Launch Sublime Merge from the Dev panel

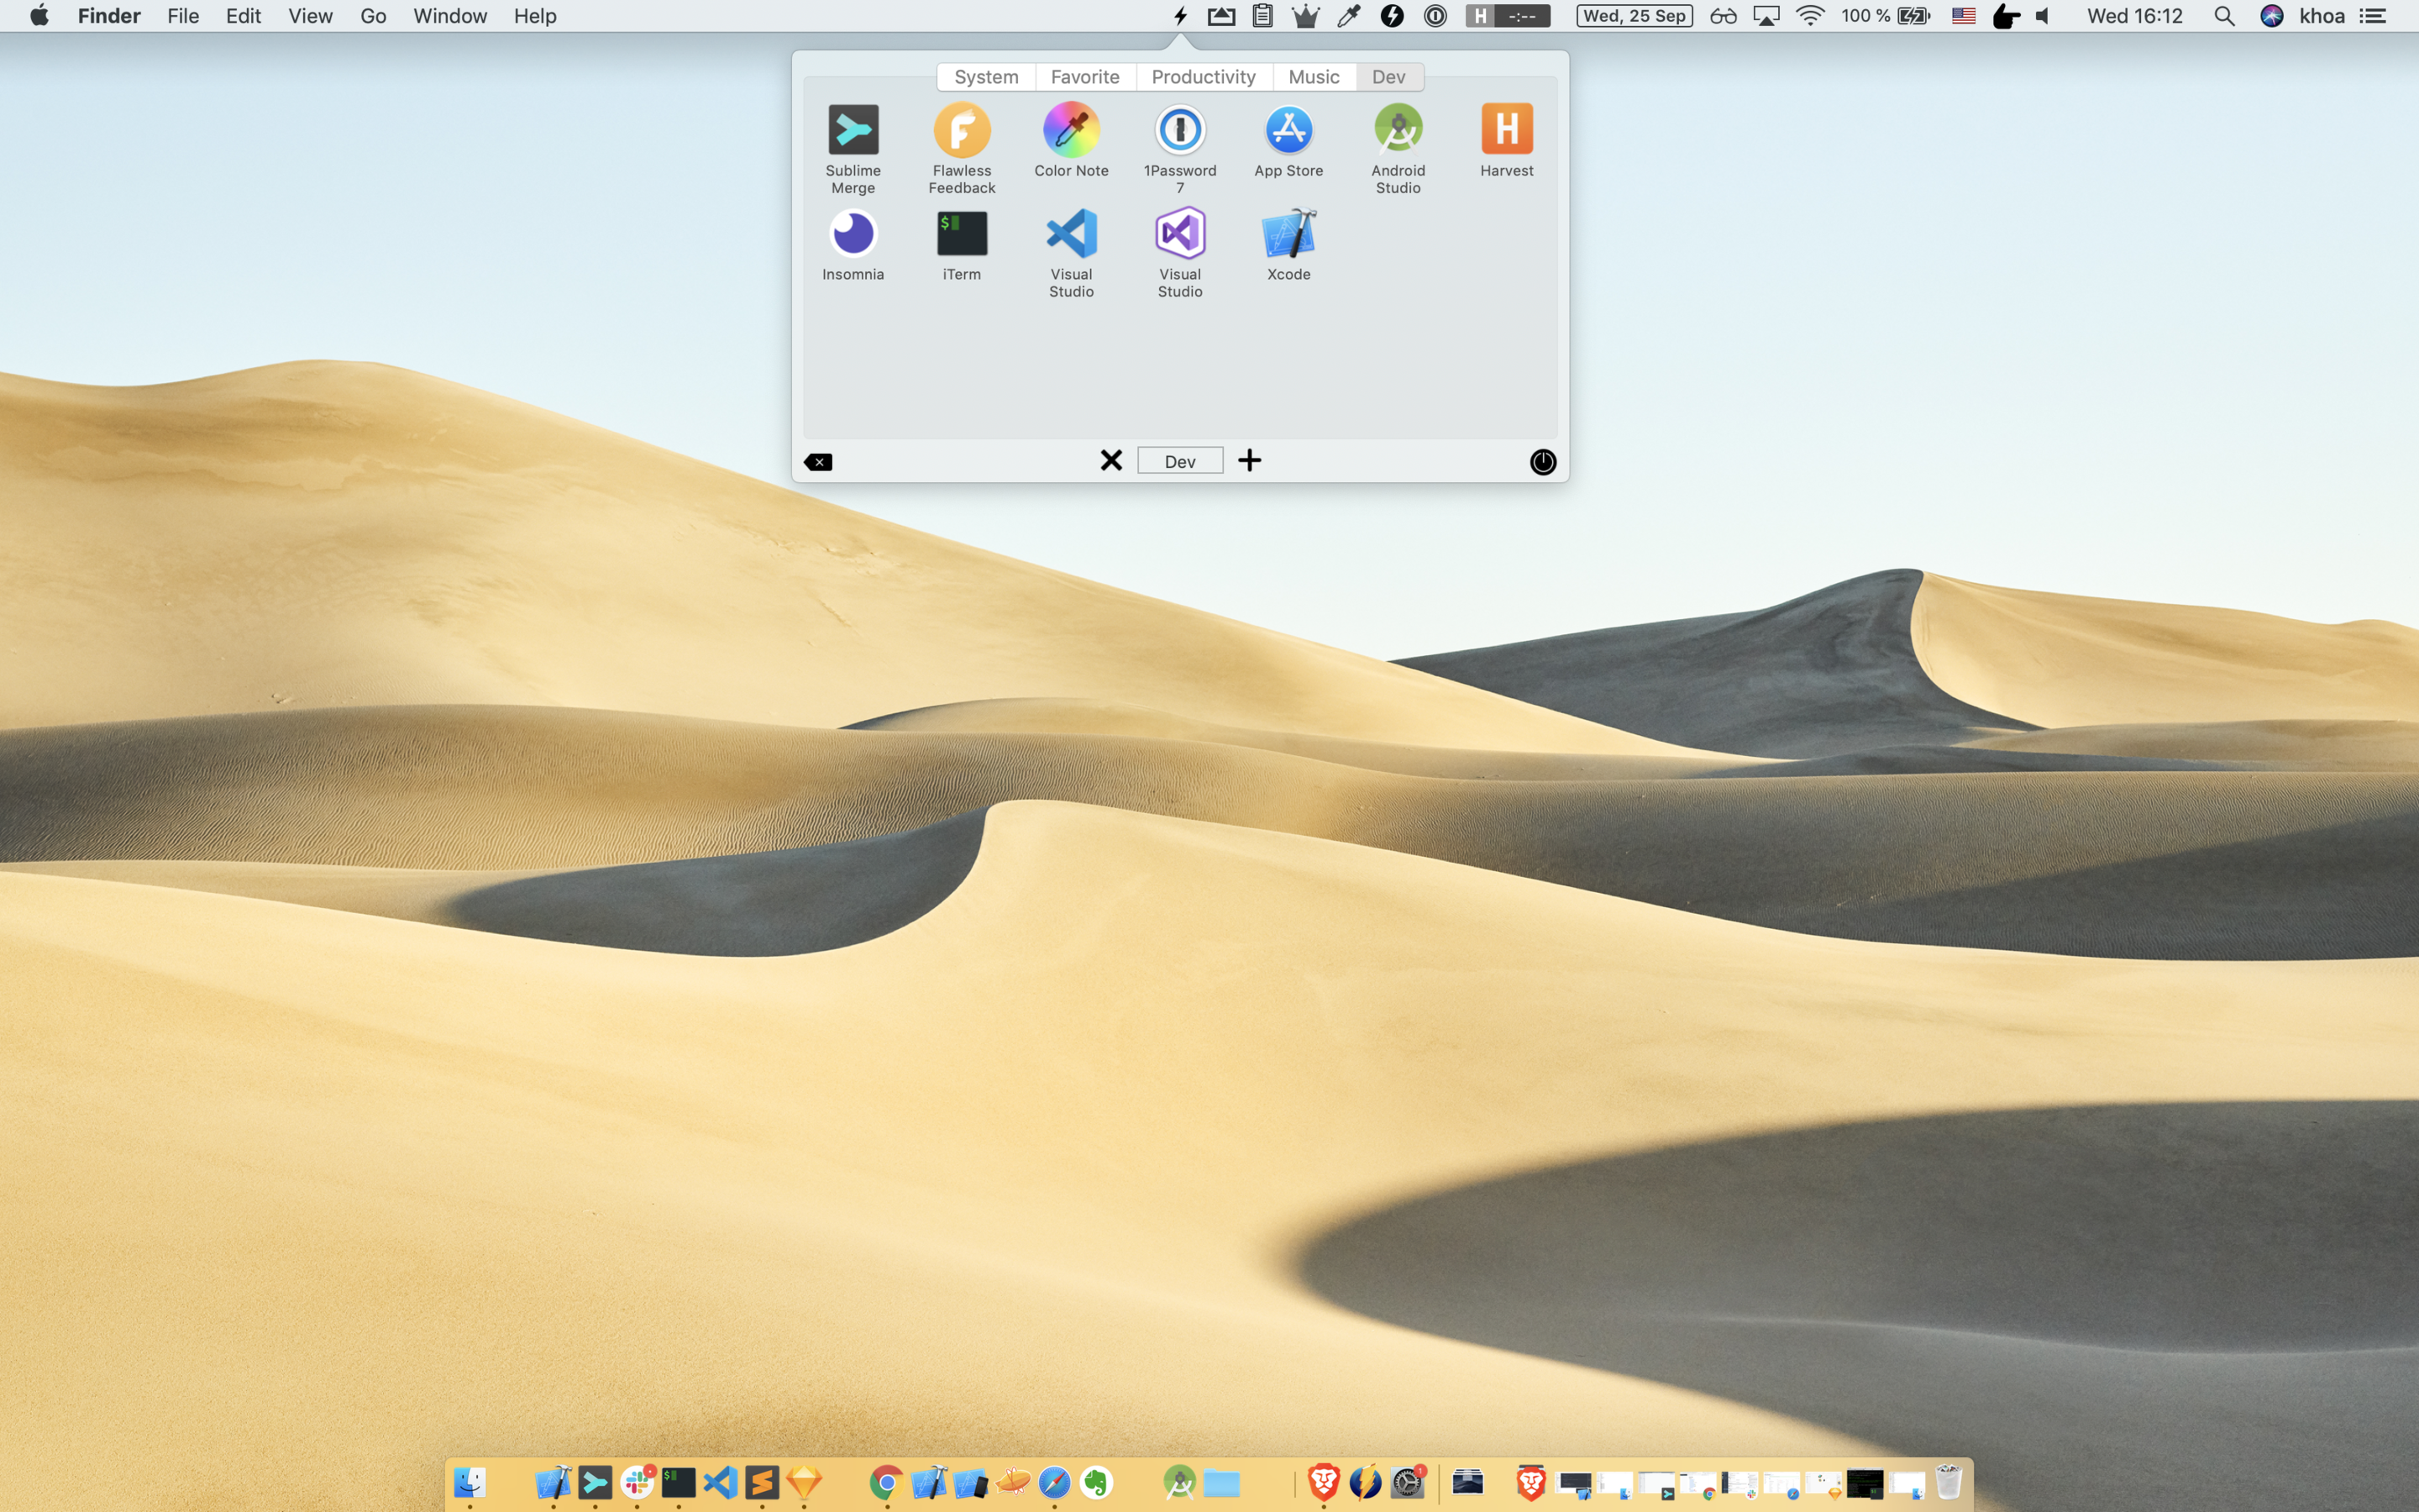(x=853, y=130)
